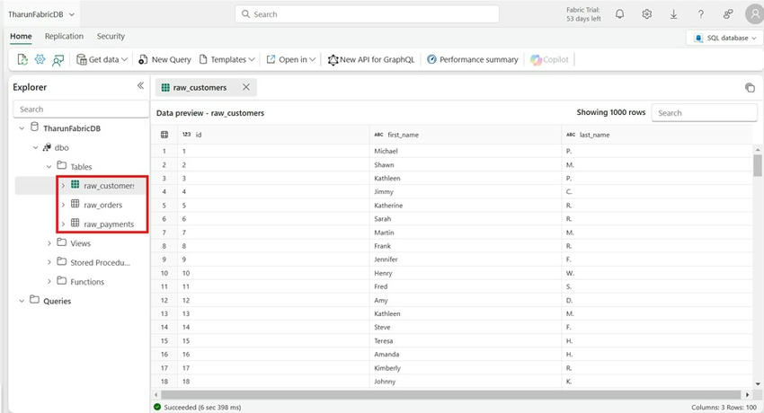
Task: Select the raw_customers document tab
Action: pyautogui.click(x=206, y=87)
